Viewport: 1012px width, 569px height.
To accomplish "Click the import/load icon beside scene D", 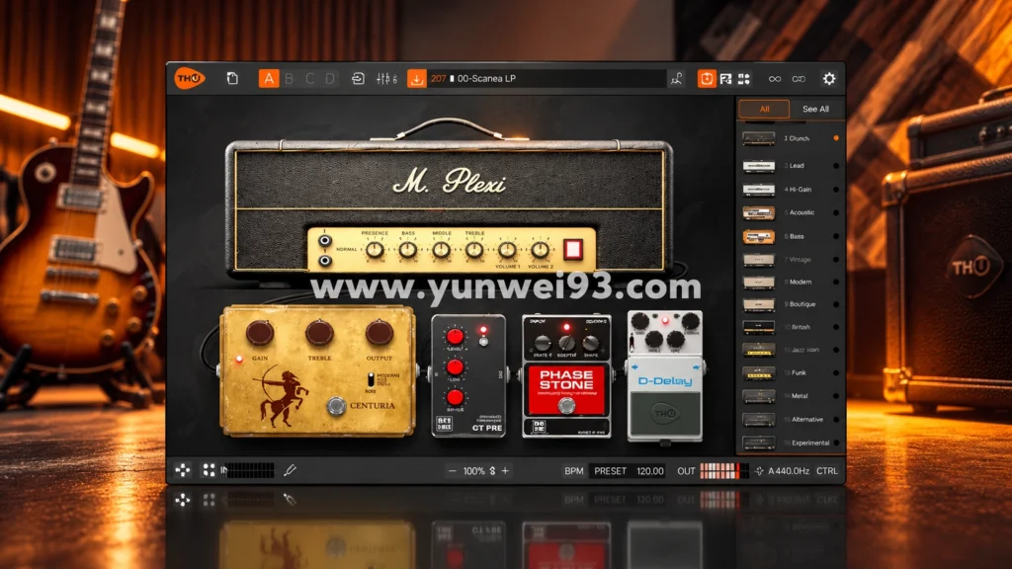I will click(358, 79).
